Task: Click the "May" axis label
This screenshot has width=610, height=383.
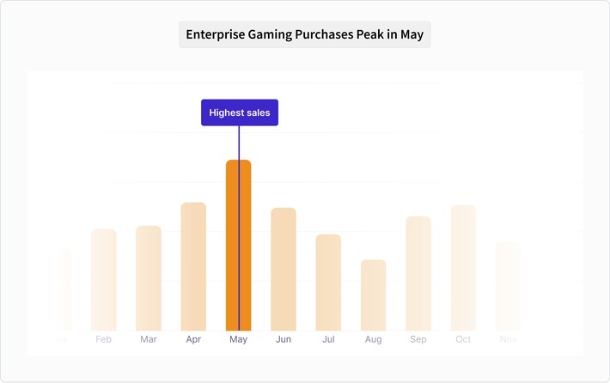Action: [x=239, y=339]
